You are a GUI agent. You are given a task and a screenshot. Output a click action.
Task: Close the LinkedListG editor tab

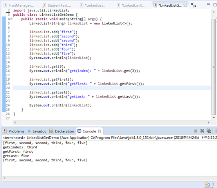[x=185, y=5]
